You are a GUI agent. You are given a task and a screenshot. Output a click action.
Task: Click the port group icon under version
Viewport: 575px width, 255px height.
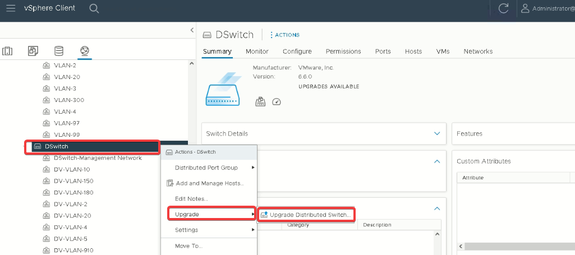click(x=260, y=101)
